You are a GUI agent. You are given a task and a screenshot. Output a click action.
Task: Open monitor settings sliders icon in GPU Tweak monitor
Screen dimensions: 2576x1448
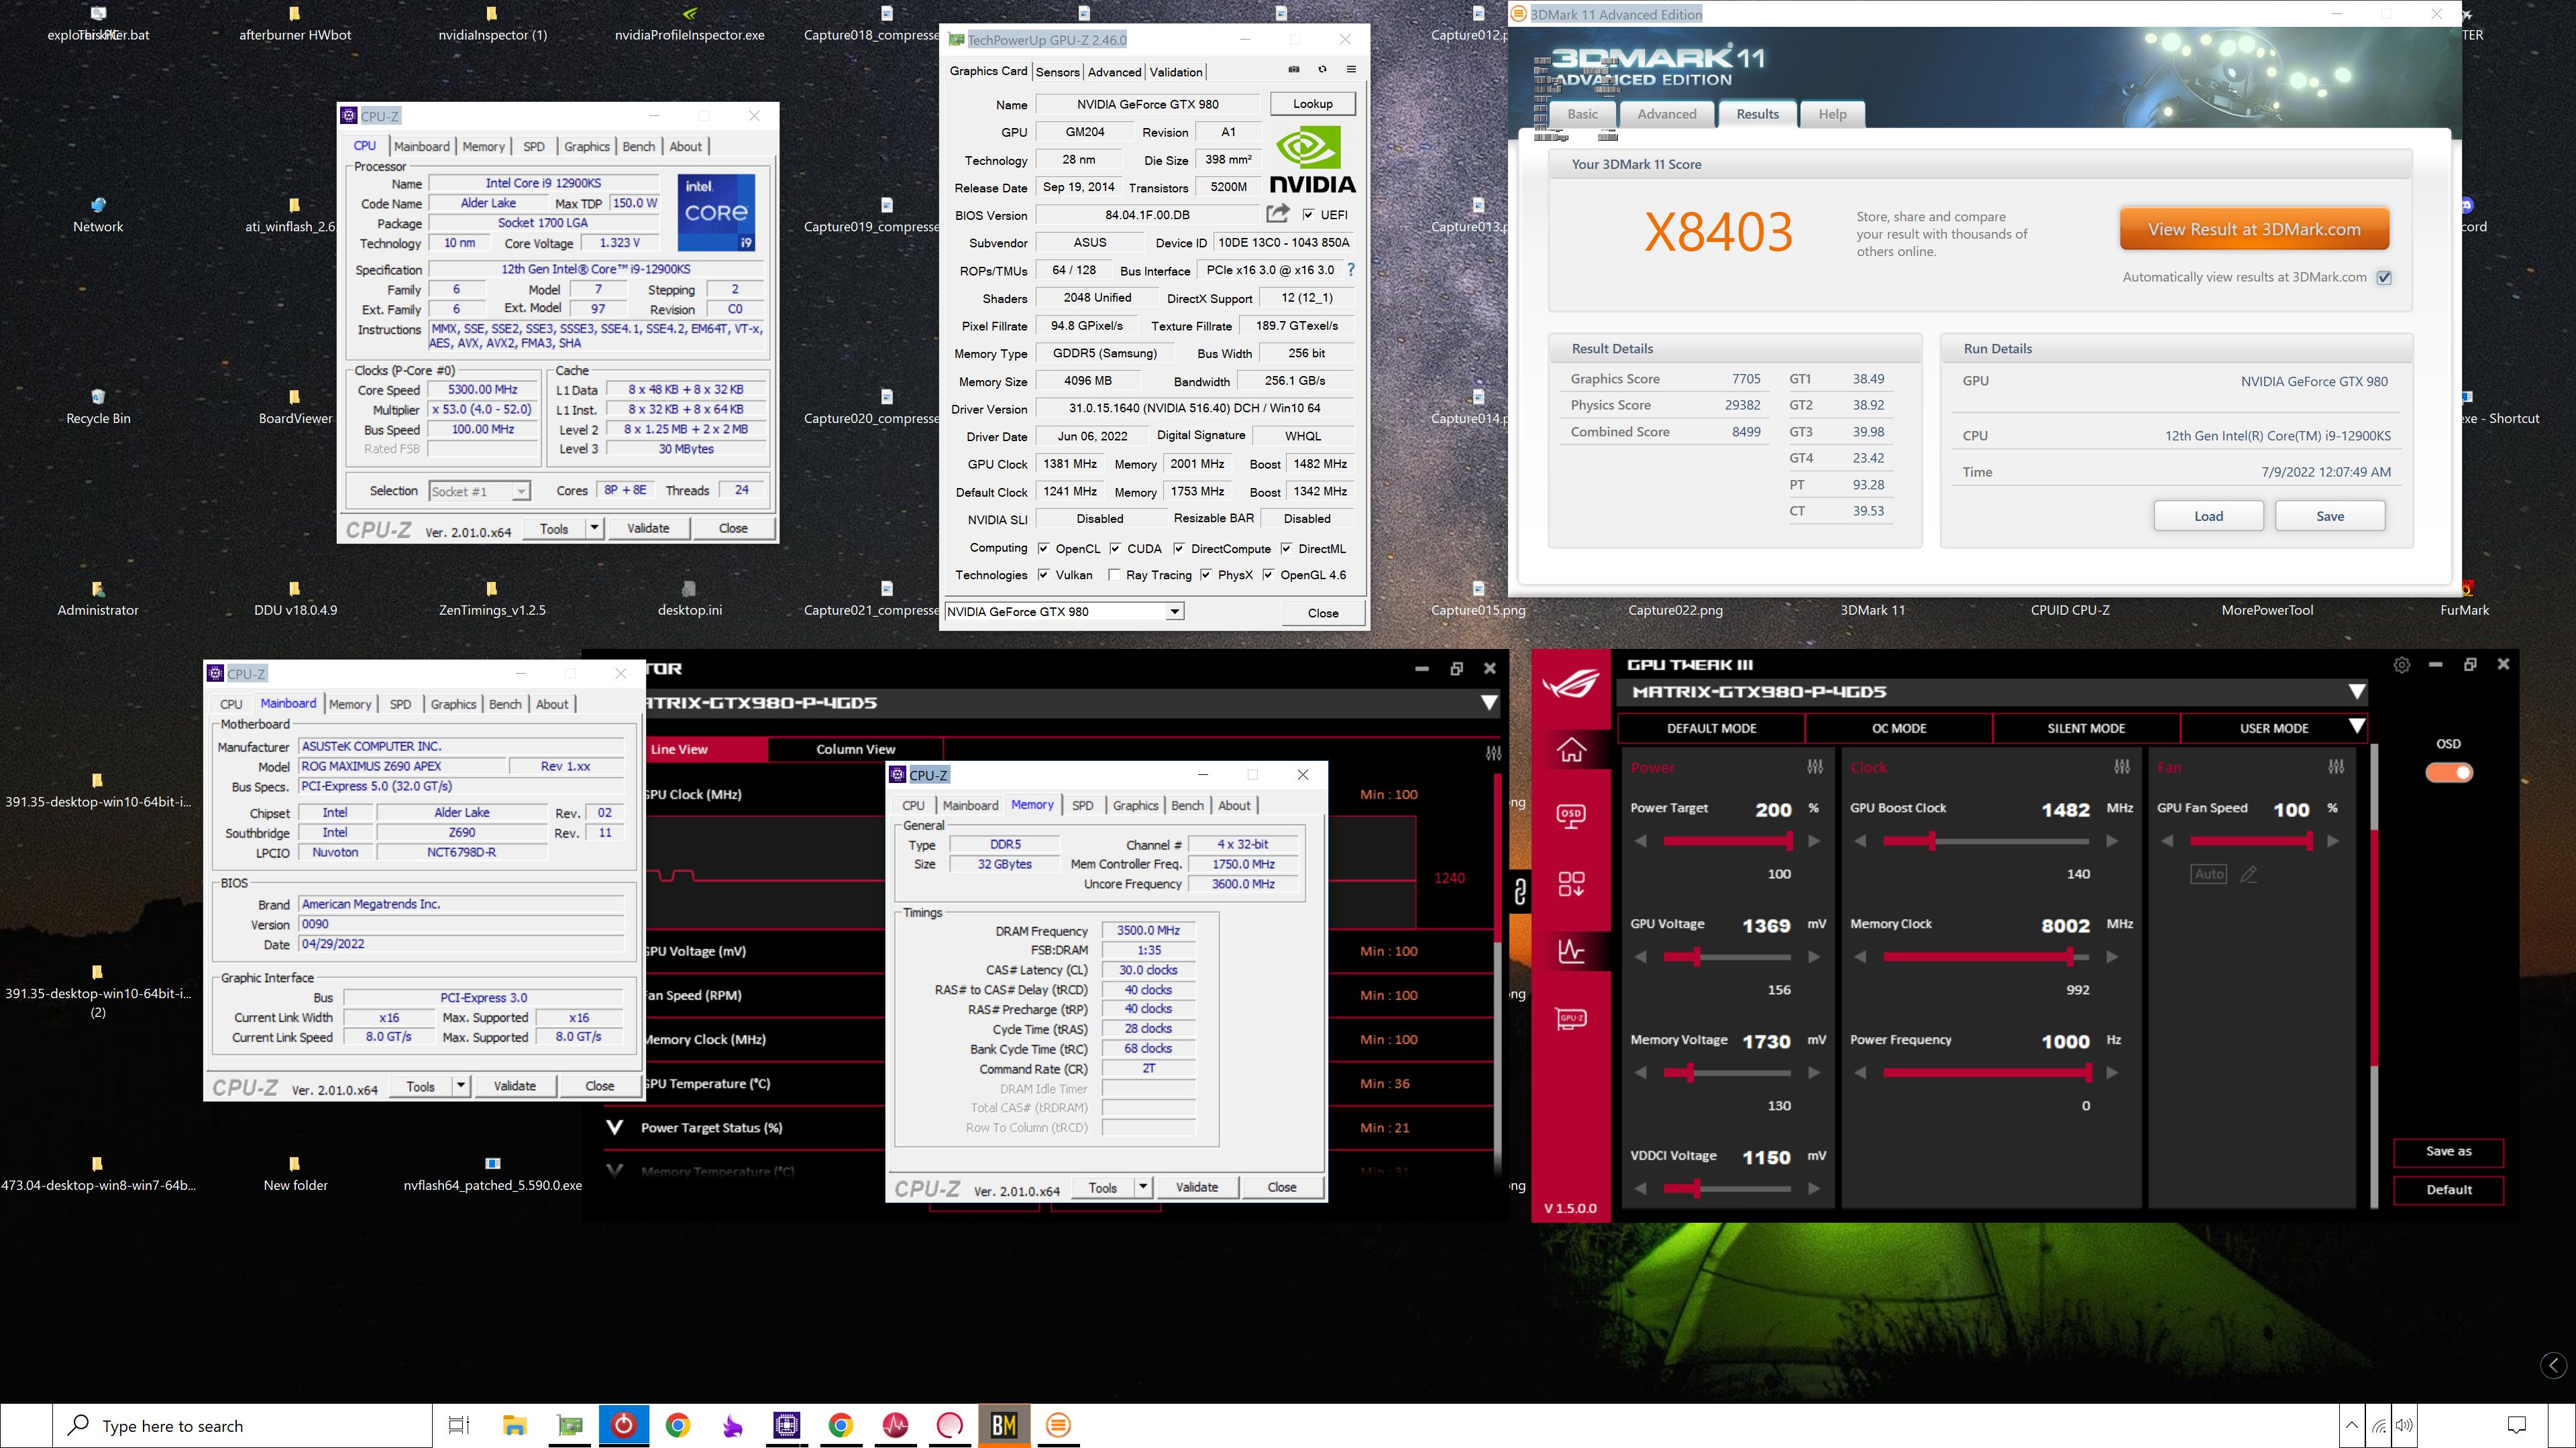tap(1493, 752)
